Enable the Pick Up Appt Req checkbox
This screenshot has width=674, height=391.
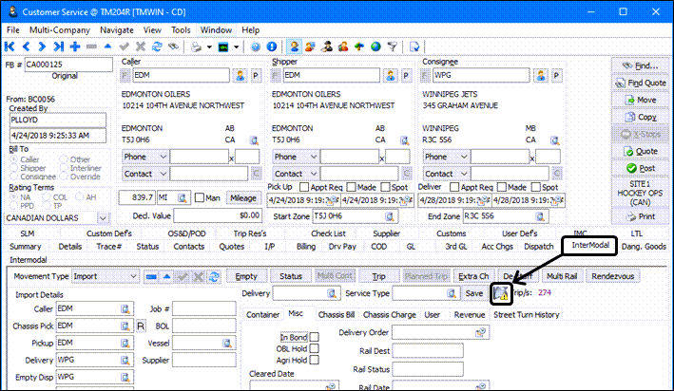click(303, 189)
